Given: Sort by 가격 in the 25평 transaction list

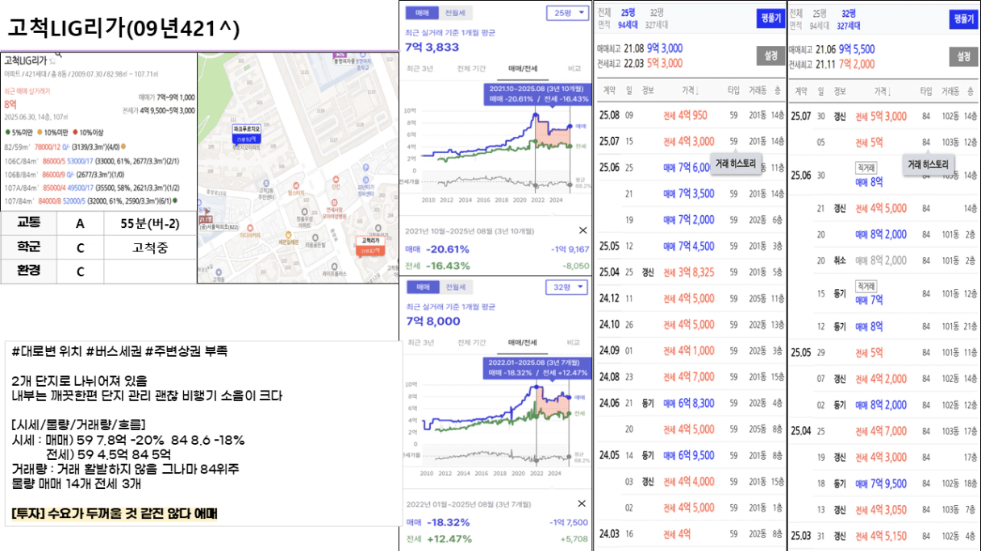Looking at the screenshot, I should click(x=690, y=91).
